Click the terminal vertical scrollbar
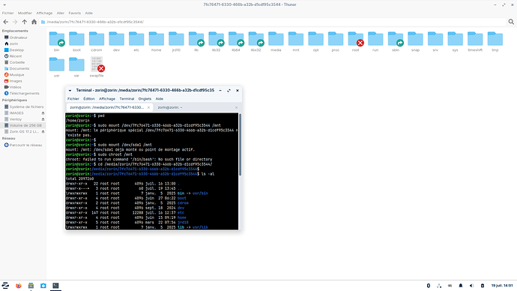Screen dimensions: 517x291 240,145
